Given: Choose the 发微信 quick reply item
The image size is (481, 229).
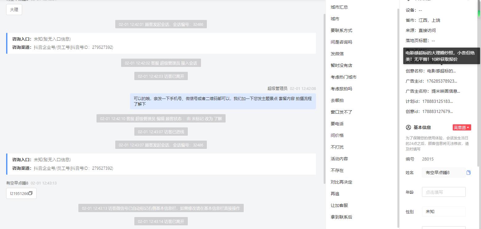Looking at the screenshot, I should (x=337, y=54).
